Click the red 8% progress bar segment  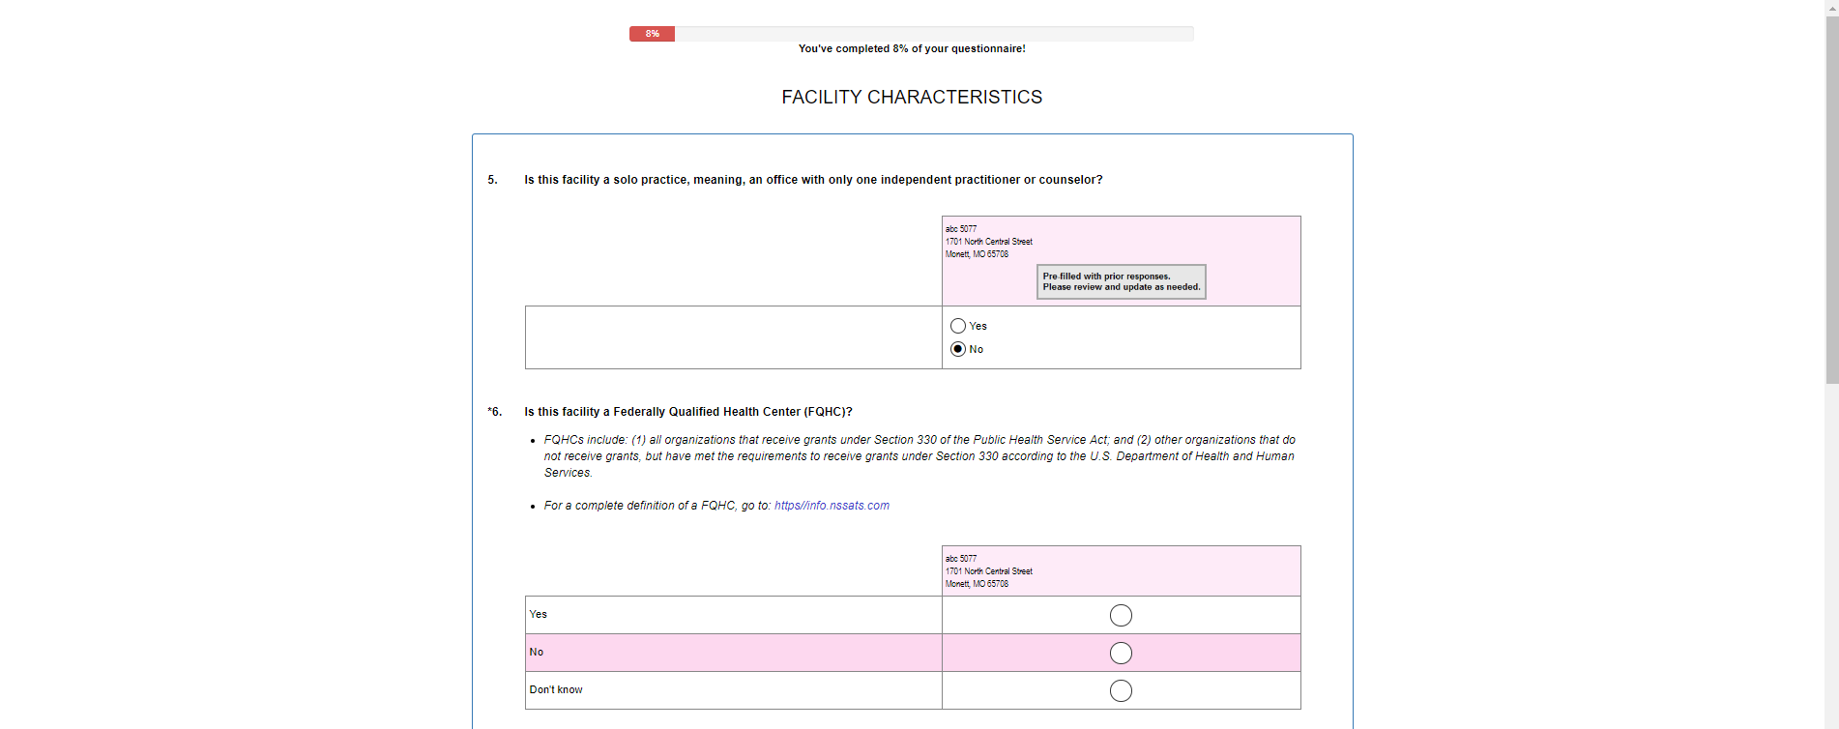click(653, 34)
